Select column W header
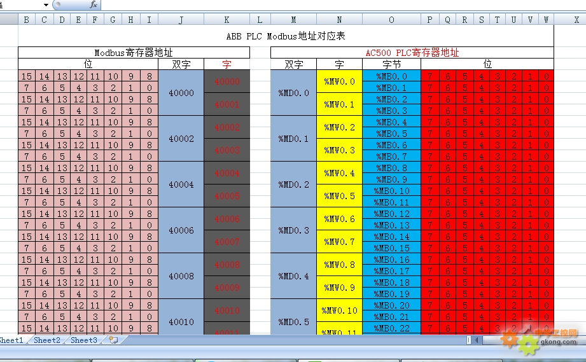586x362 pixels. pos(546,20)
